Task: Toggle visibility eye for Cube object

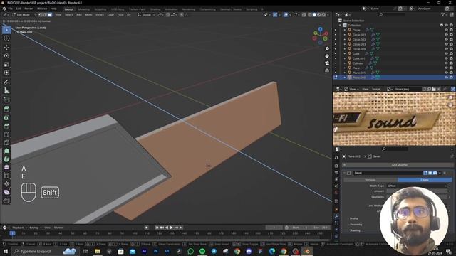Action: point(446,54)
